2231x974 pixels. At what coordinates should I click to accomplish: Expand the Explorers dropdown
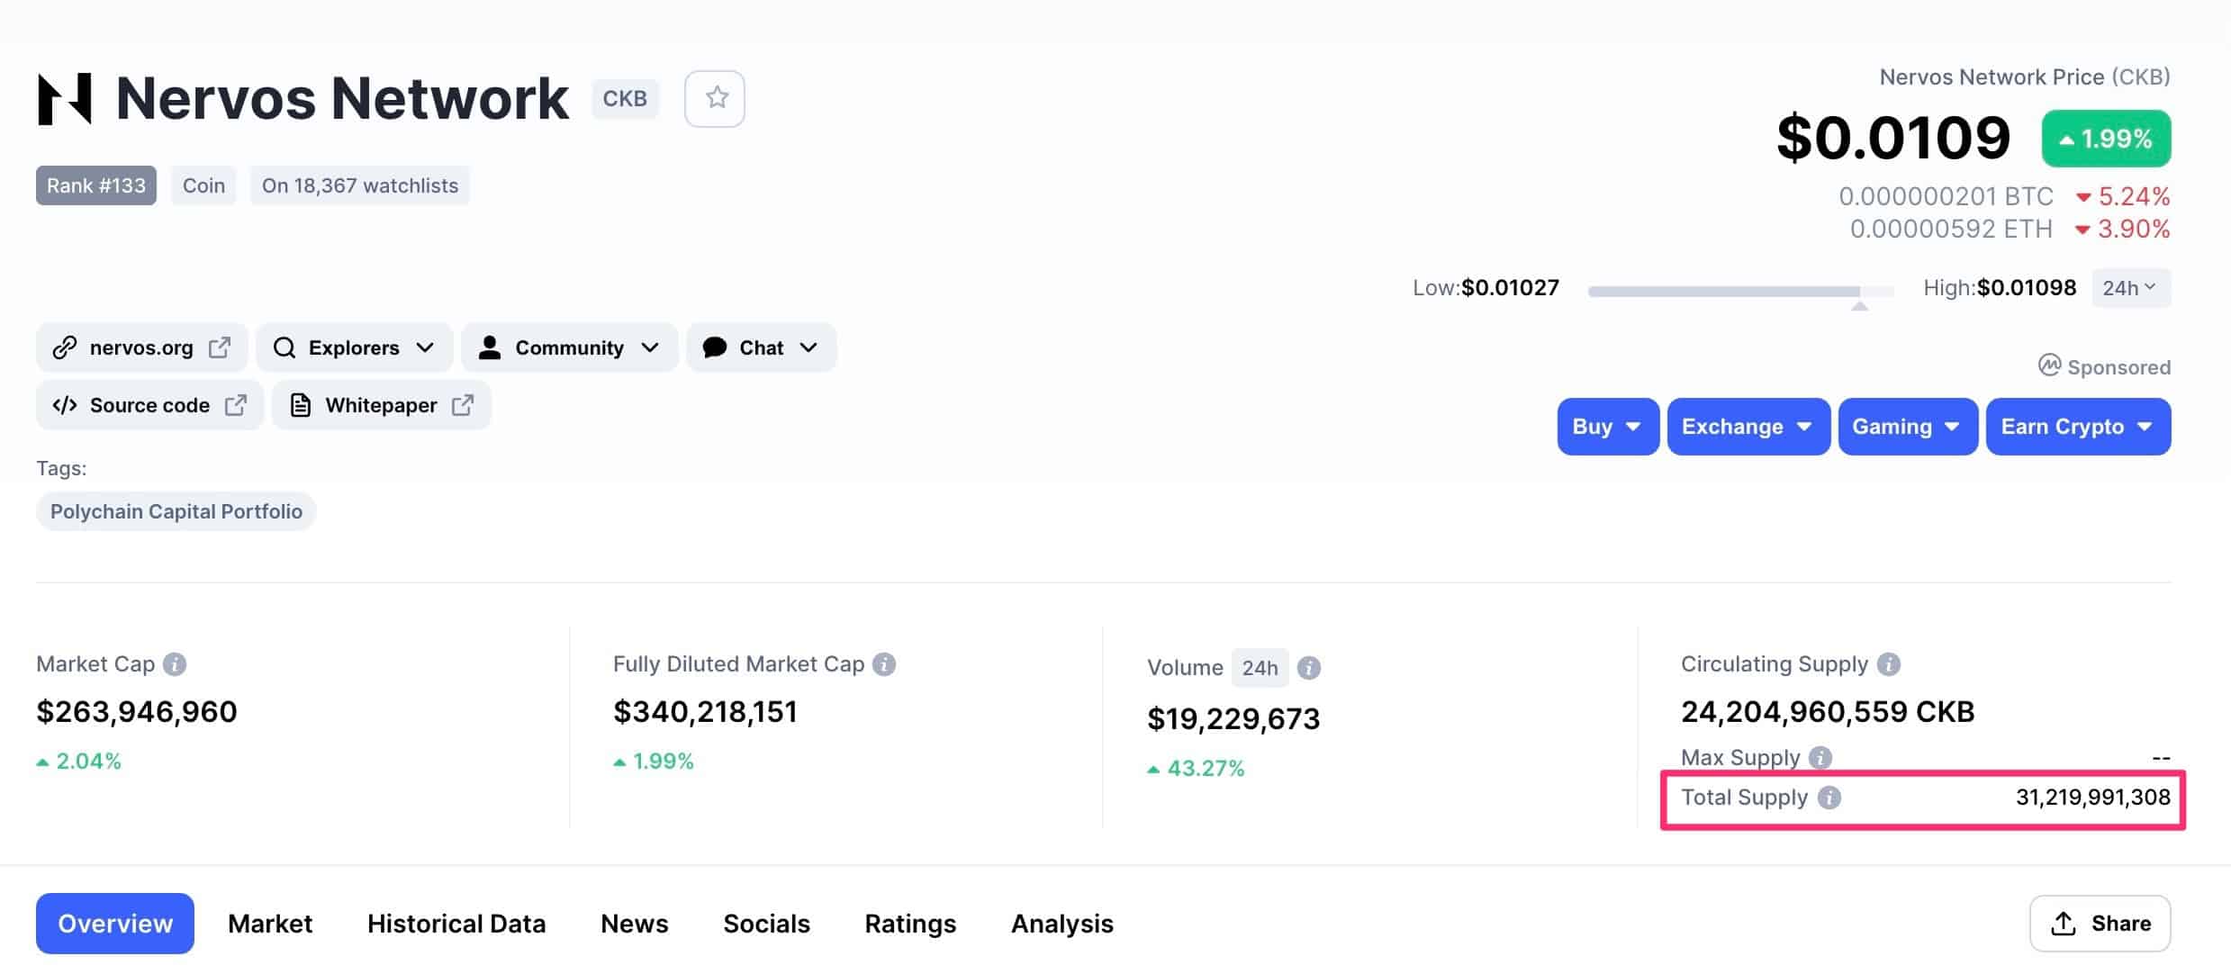point(355,347)
